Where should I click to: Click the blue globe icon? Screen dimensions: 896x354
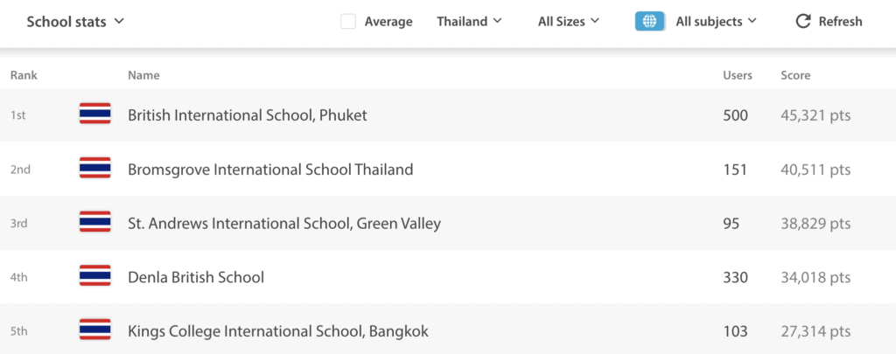click(650, 22)
